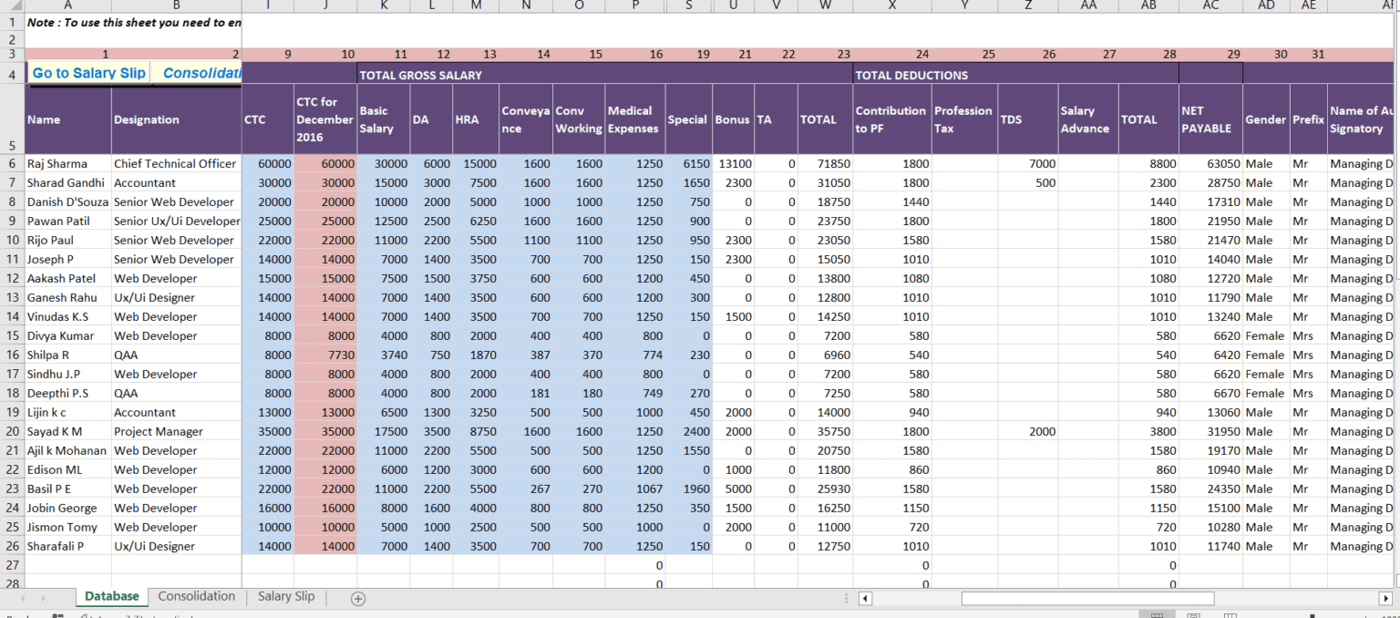Switch to Page Layout view icon
This screenshot has height=618, width=1400.
[x=1194, y=615]
